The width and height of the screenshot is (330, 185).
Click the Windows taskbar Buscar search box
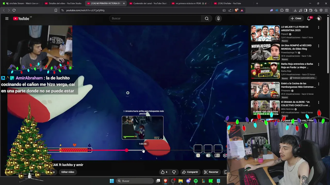click(135, 181)
